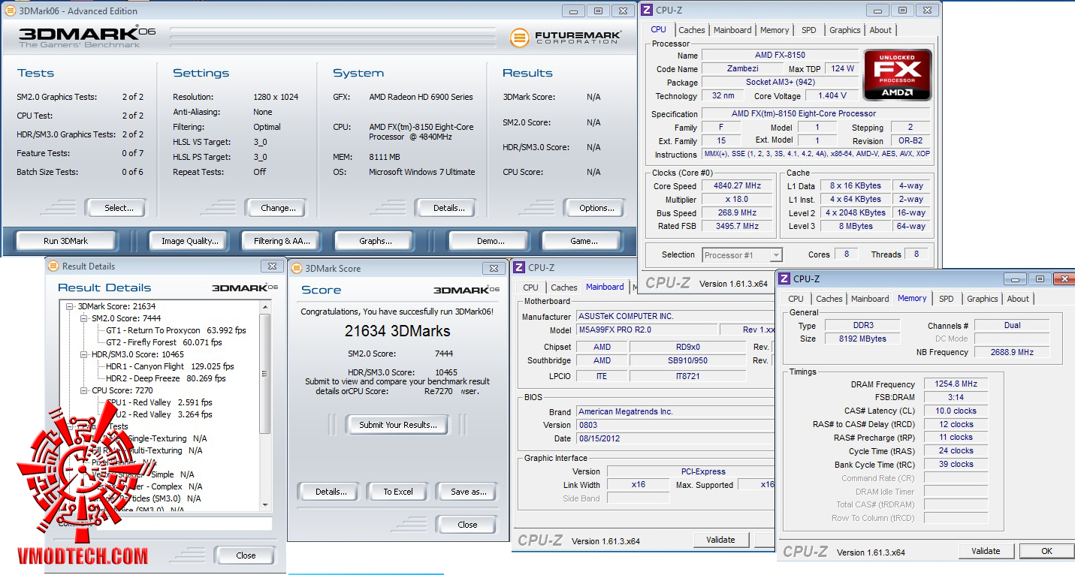Click Validate in the Memory CPU-Z window

coord(986,551)
